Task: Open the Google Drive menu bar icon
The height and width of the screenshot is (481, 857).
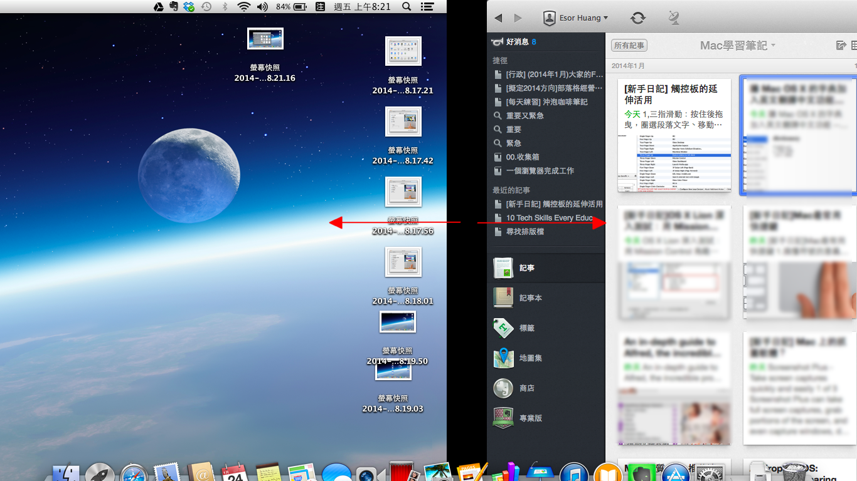Action: (x=159, y=7)
